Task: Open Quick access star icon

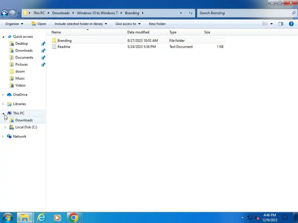Action: click(10, 37)
